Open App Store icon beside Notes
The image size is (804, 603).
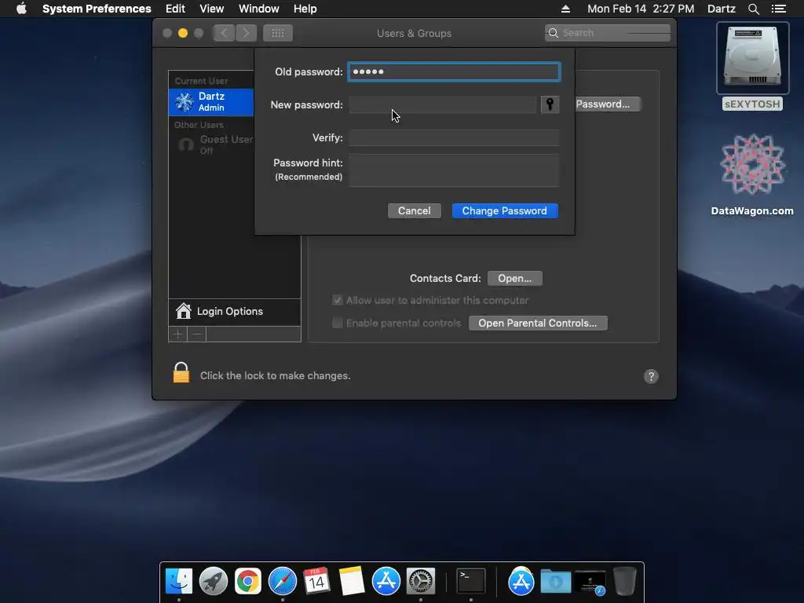tap(386, 582)
